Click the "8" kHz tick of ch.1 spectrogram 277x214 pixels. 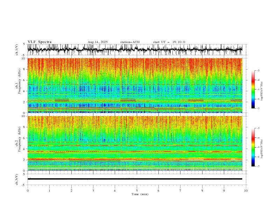24,69
